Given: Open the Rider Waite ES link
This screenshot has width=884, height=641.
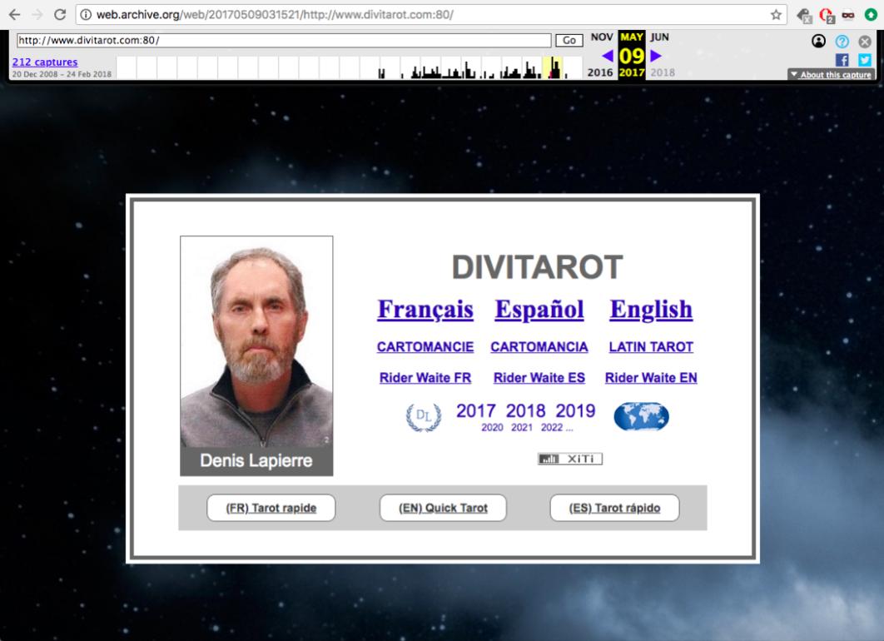Looking at the screenshot, I should (x=539, y=378).
